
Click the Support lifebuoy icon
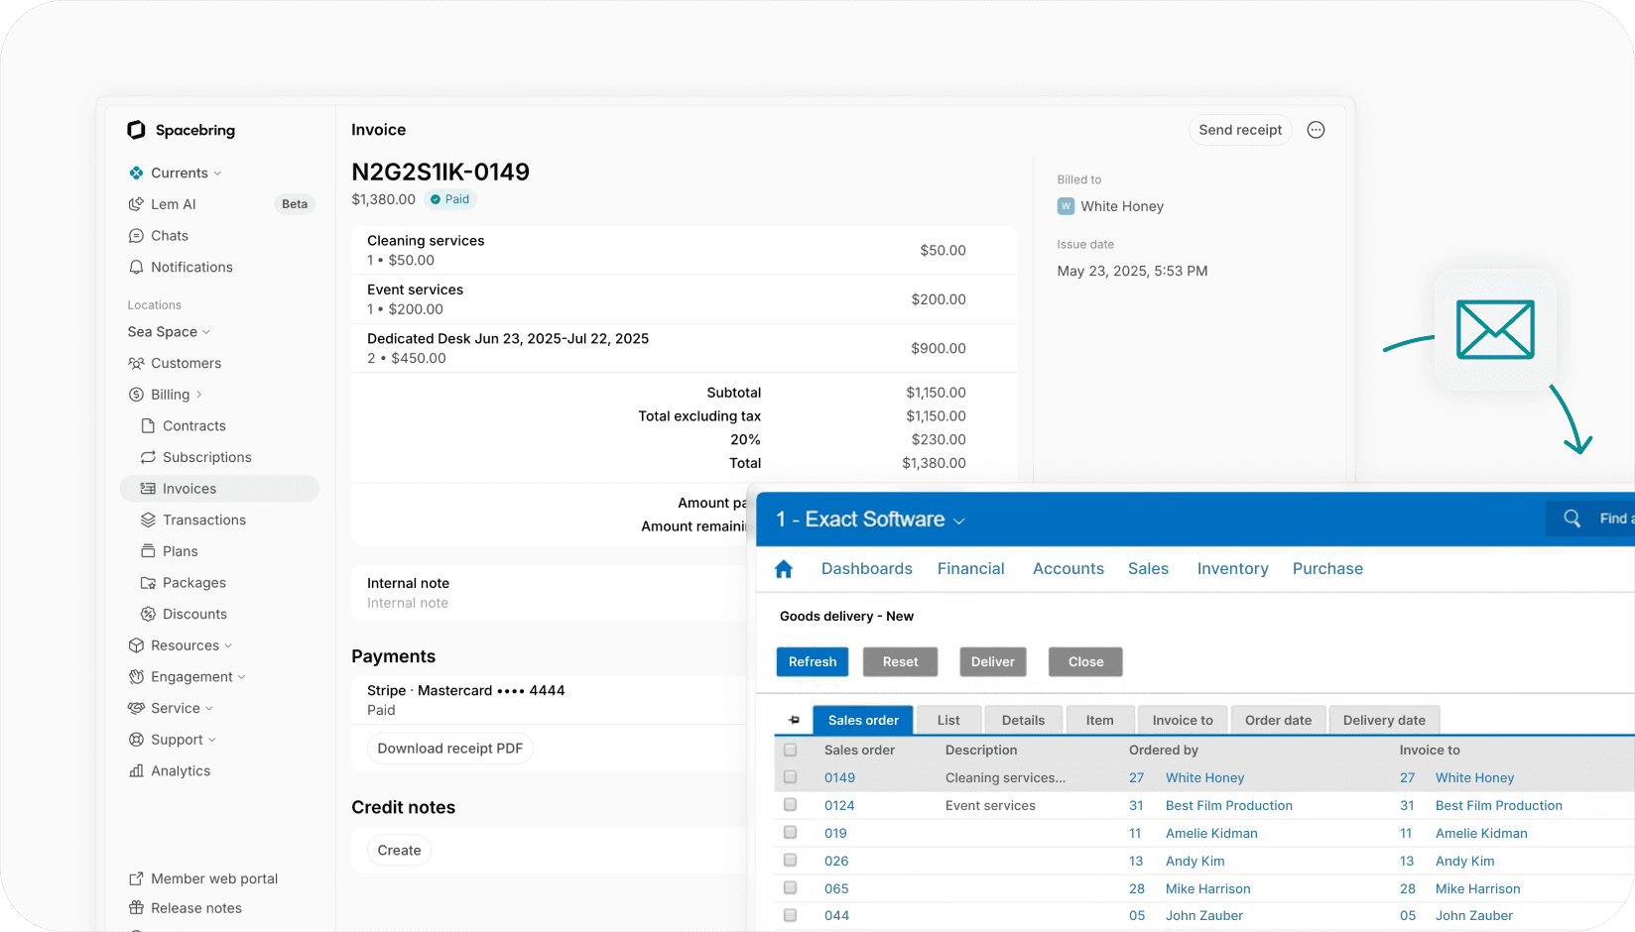click(x=136, y=740)
